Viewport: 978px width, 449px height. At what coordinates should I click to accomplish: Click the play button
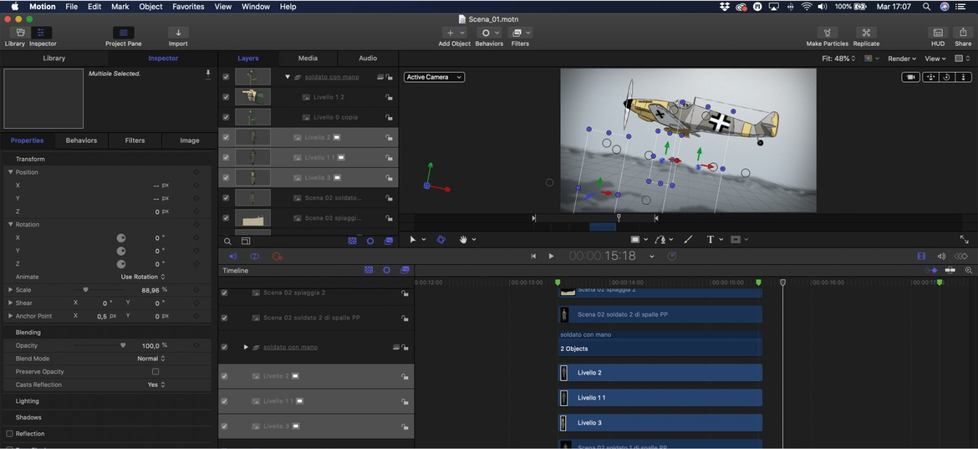click(551, 256)
